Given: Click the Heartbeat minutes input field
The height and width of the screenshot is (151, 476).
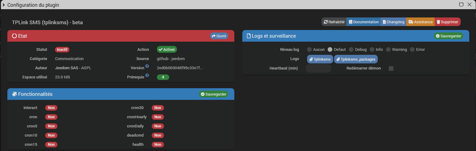Looking at the screenshot, I should click(x=318, y=68).
